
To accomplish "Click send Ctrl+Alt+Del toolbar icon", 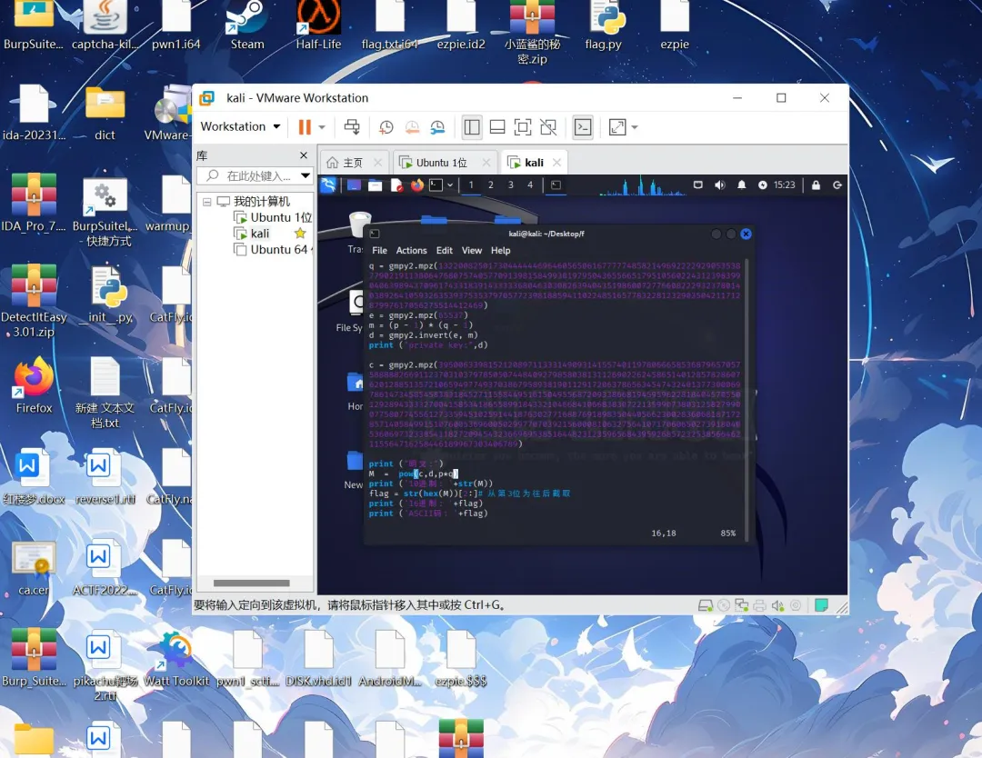I will 352,127.
